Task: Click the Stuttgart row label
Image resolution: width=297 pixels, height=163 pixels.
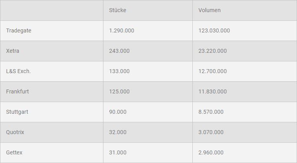Action: pos(17,112)
